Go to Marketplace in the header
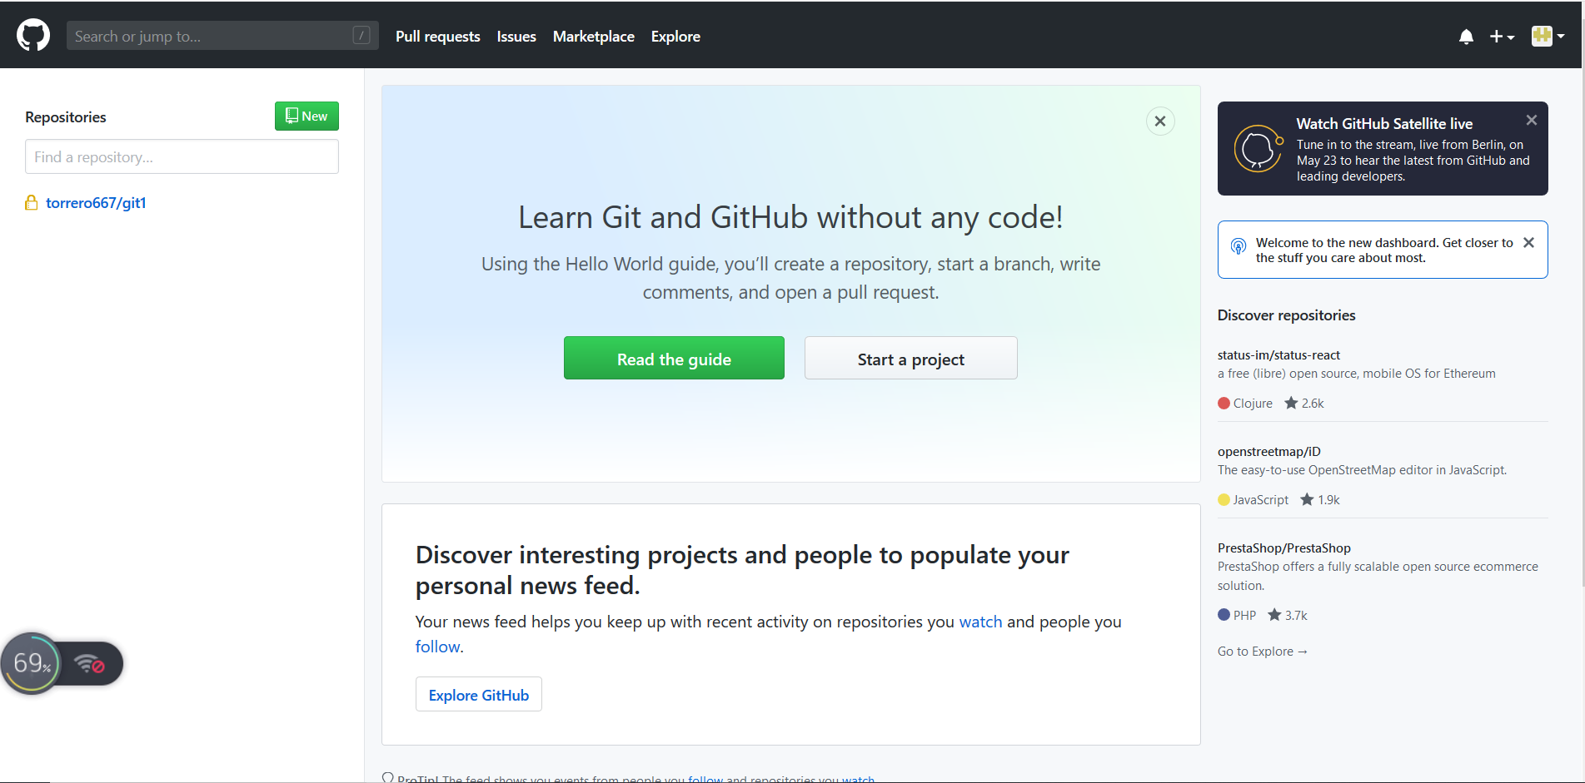This screenshot has width=1585, height=783. (593, 37)
